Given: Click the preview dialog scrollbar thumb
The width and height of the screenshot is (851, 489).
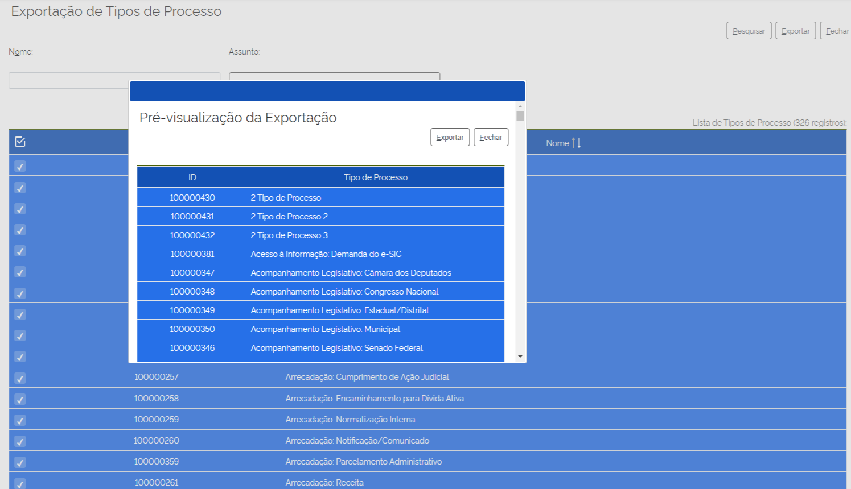Looking at the screenshot, I should pos(520,116).
